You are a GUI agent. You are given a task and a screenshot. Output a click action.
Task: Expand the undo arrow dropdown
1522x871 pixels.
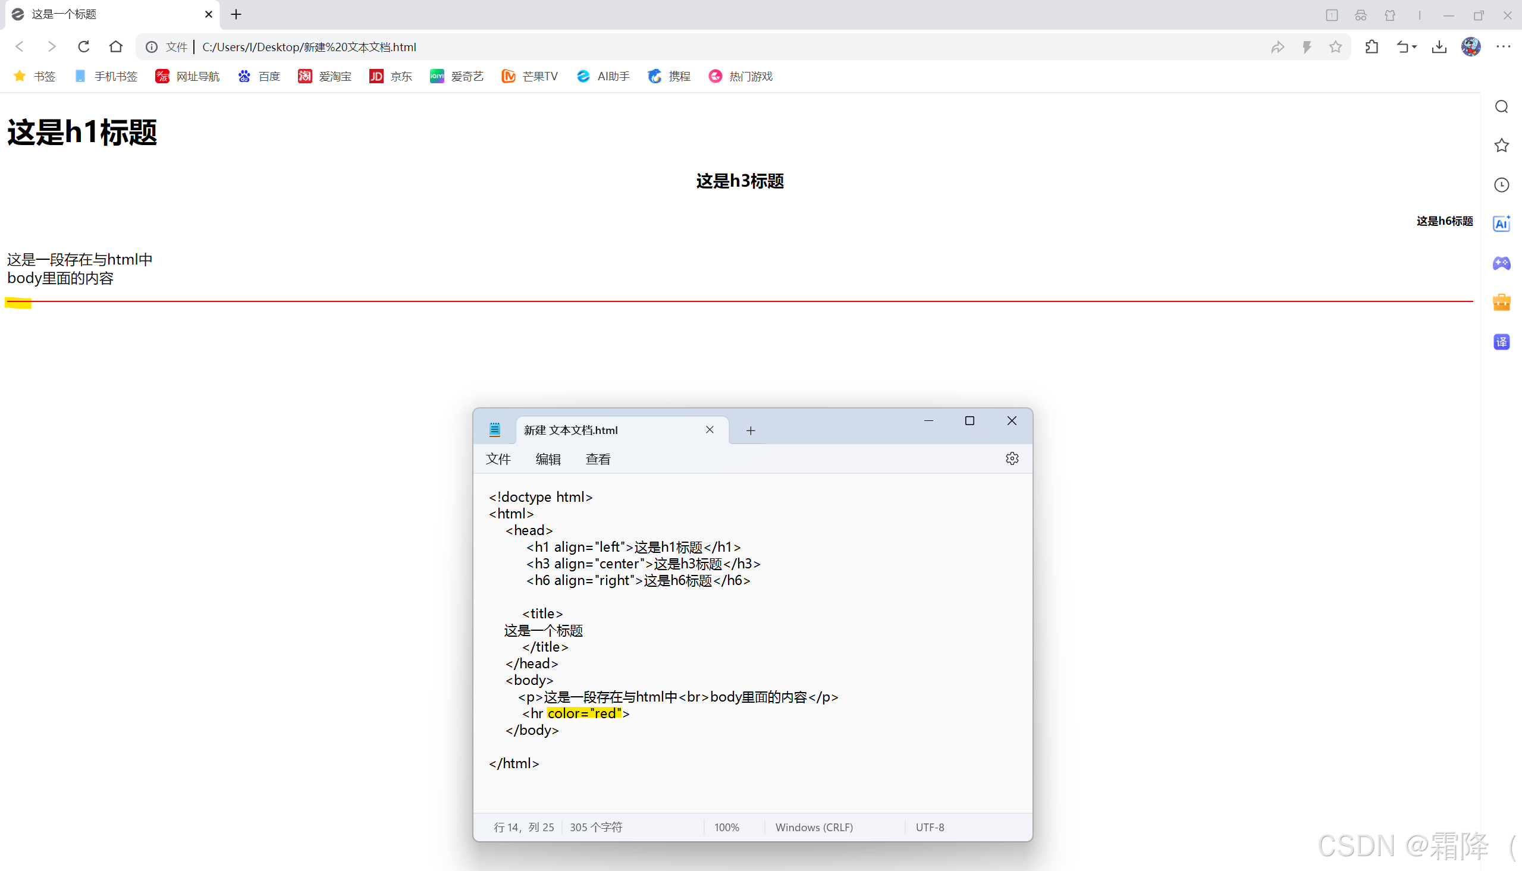(x=1414, y=46)
